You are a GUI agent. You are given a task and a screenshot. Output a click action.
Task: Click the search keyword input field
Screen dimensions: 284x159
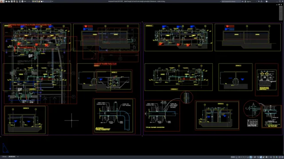pyautogui.click(x=231, y=1)
